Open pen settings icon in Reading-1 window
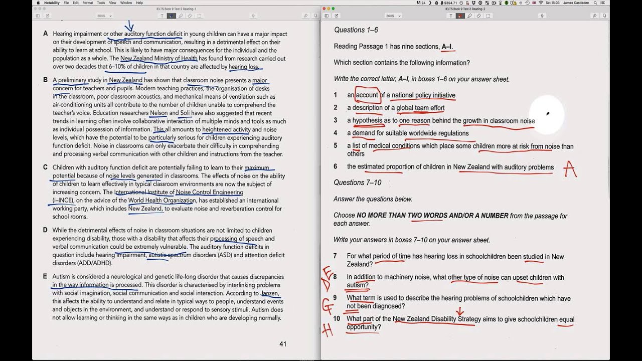Viewport: 642px width, 361px height. point(305,16)
